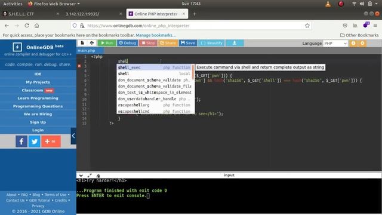Open Programming Questions in the sidebar
Screen dimensions: 382x215
(38, 106)
